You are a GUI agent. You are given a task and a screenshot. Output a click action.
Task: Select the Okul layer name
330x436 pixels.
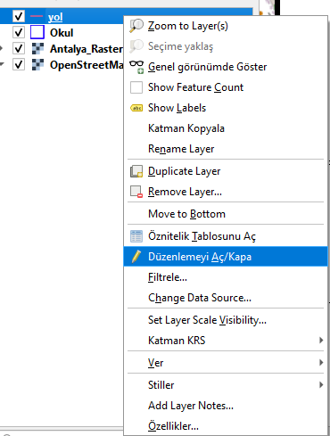62,33
